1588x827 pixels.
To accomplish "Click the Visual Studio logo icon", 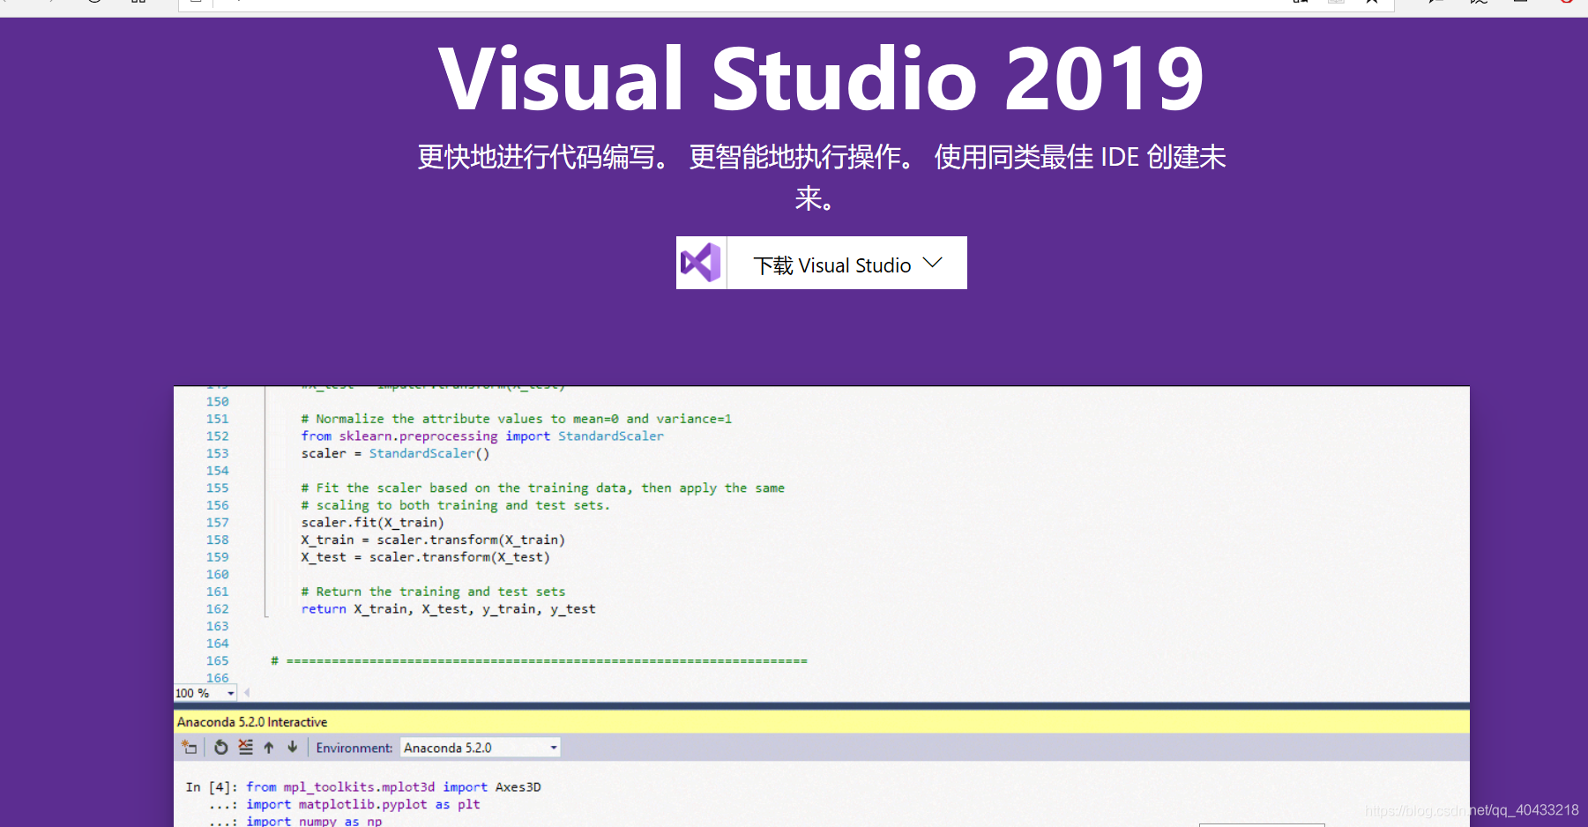I will pyautogui.click(x=701, y=263).
